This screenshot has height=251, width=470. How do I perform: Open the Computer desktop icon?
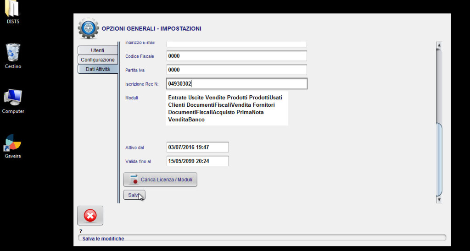pyautogui.click(x=13, y=101)
